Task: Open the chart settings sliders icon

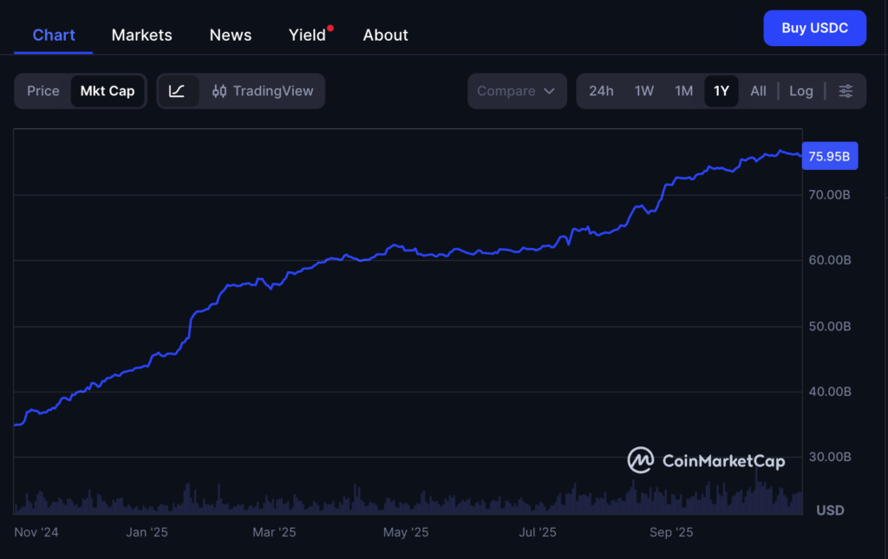Action: 846,90
